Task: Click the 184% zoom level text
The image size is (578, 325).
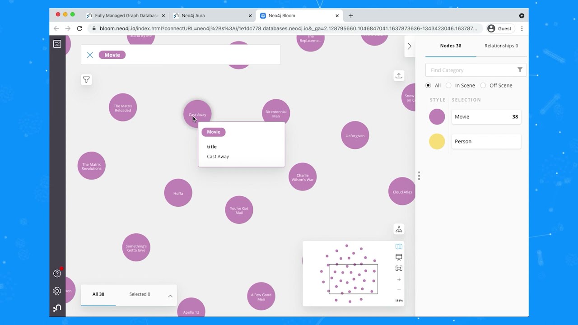Action: (x=399, y=301)
